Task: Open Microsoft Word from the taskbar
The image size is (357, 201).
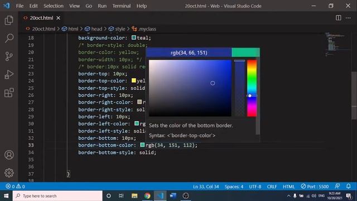Action: coord(173,196)
